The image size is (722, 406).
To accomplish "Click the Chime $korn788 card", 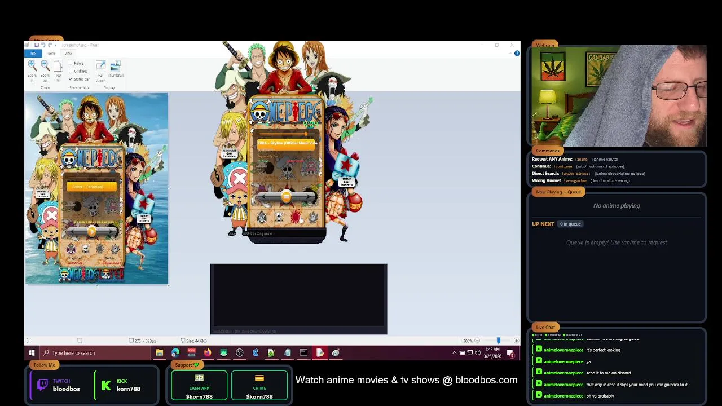I will coord(259,386).
